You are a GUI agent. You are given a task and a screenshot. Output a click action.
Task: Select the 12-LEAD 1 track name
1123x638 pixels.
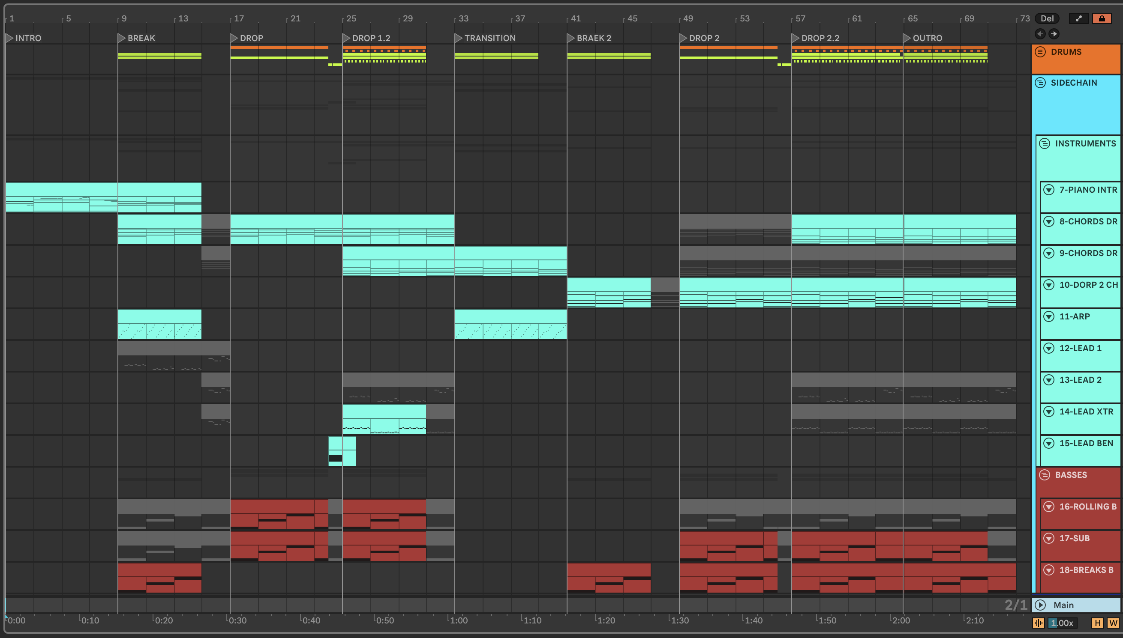coord(1080,349)
